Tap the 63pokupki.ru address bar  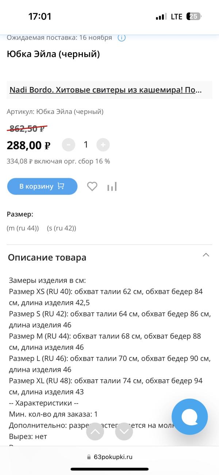[113, 457]
